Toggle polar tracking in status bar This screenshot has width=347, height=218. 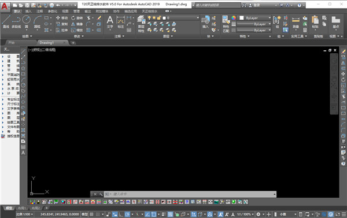point(127,214)
